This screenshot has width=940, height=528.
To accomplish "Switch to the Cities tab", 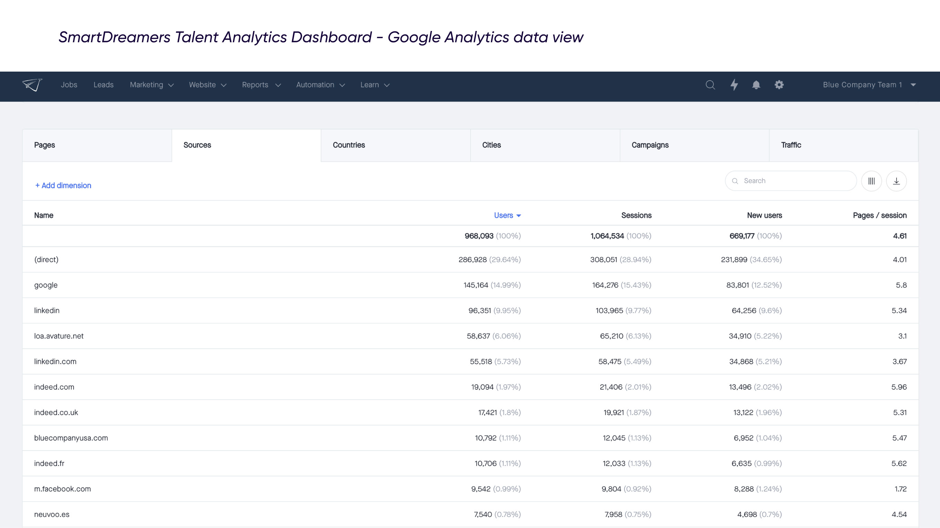I will (x=545, y=145).
